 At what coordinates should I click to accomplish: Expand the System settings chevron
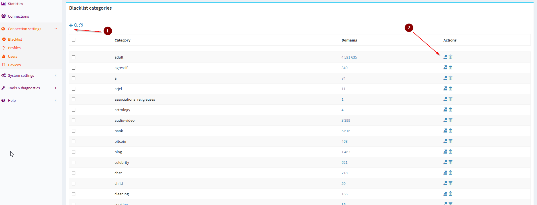[x=56, y=75]
